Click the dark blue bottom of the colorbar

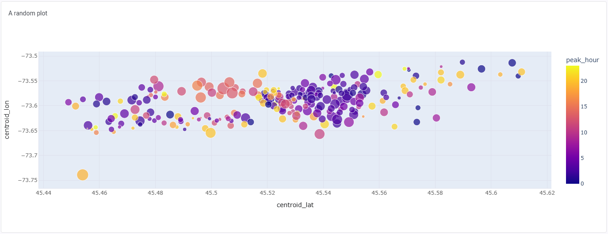(x=572, y=182)
